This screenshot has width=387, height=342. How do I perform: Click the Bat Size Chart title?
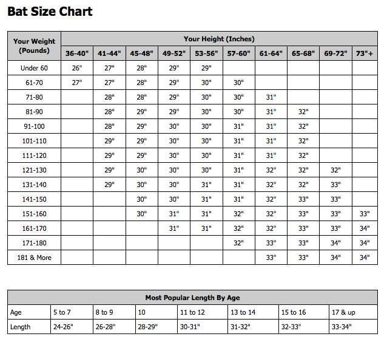tap(50, 12)
